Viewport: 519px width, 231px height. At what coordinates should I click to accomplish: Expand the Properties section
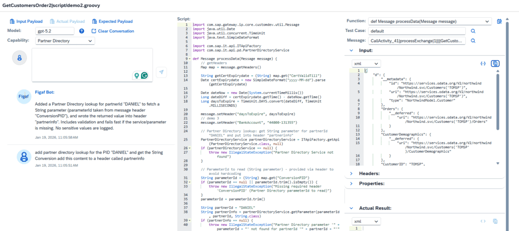pos(351,183)
